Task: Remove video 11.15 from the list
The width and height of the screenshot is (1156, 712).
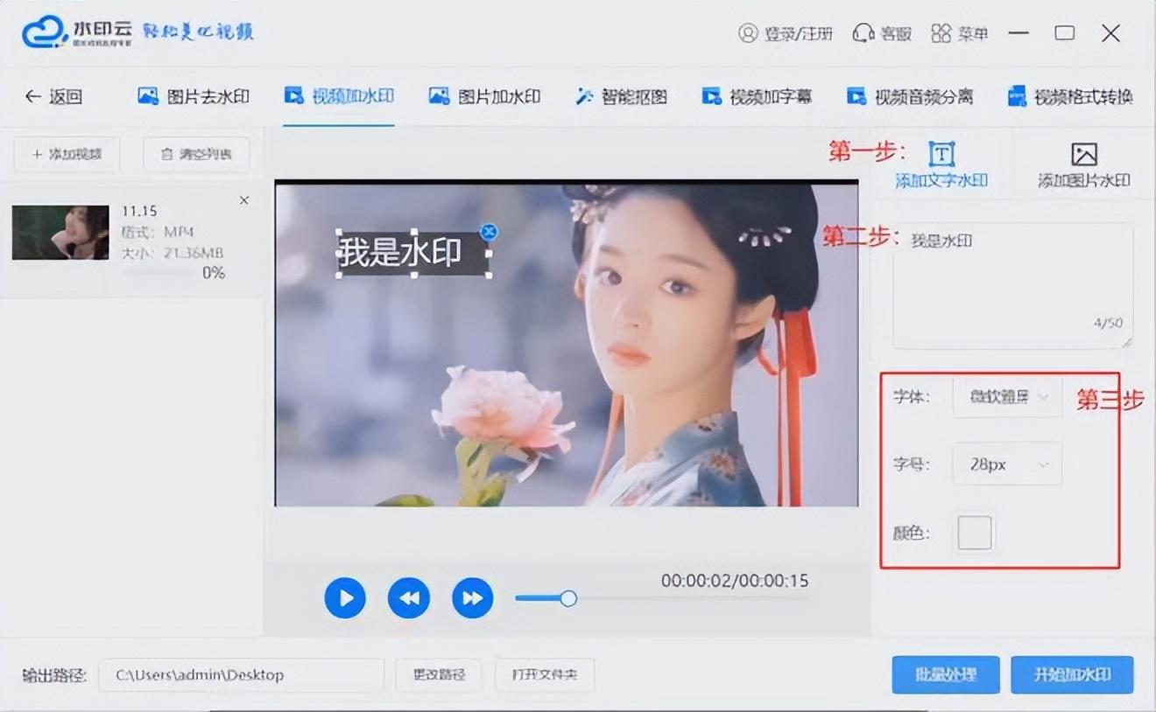Action: click(244, 200)
